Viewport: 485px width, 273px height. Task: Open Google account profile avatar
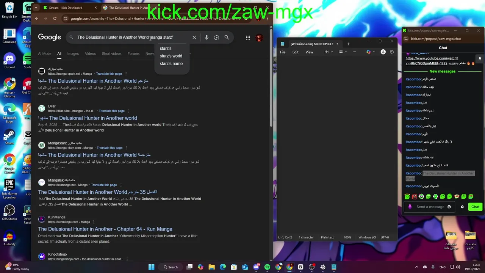point(259,38)
